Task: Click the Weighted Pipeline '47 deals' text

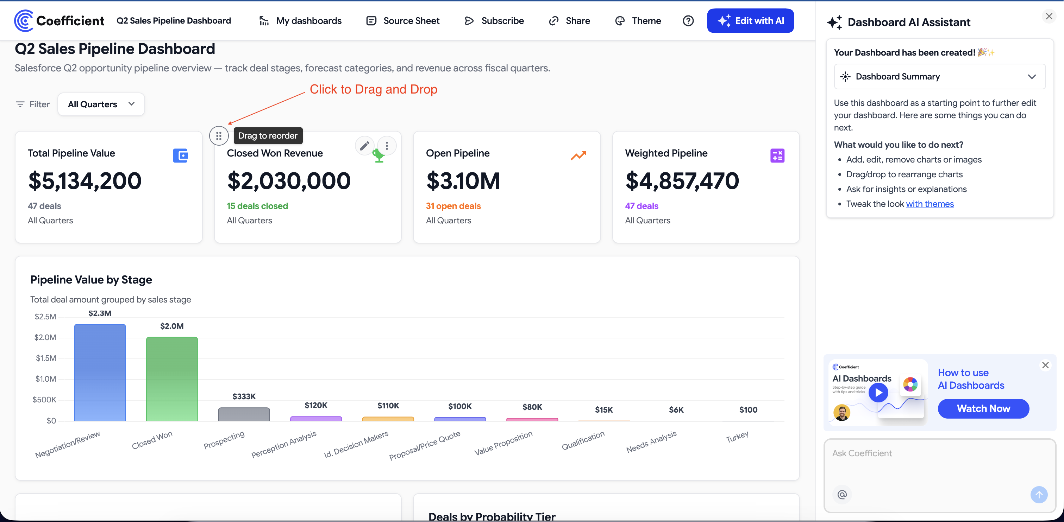Action: [x=641, y=206]
